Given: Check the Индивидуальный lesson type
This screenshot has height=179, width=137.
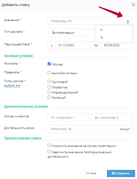Looking at the screenshot, I should click(x=49, y=92).
